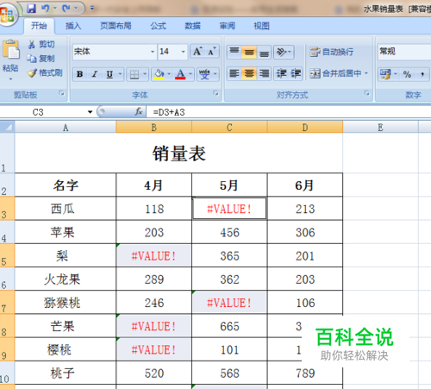Screen dimensions: 431x389
Task: Align text right
Action: [264, 73]
